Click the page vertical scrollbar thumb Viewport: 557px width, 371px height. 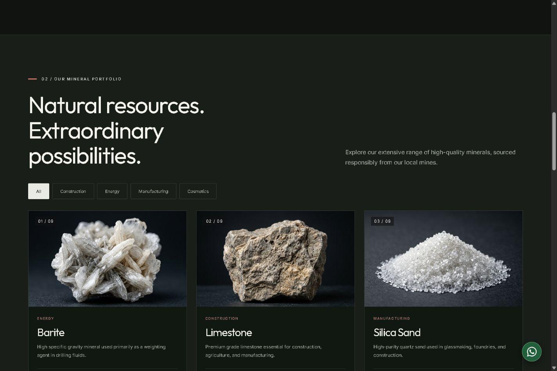[x=554, y=141]
